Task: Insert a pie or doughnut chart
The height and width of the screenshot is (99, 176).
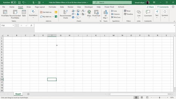Action: [73, 17]
